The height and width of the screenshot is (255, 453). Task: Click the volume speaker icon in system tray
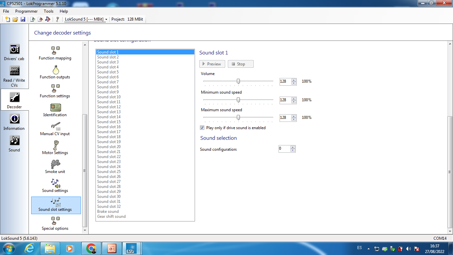409,248
